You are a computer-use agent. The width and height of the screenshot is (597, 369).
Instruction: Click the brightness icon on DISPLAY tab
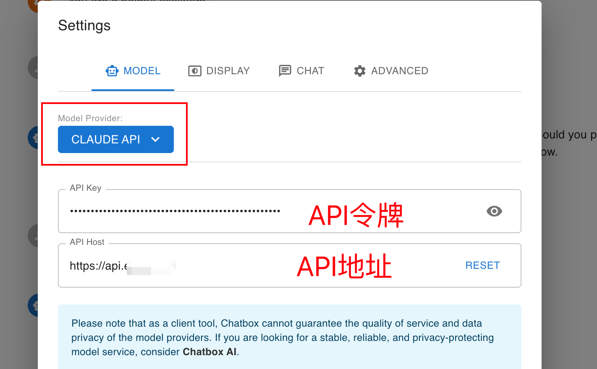(194, 71)
